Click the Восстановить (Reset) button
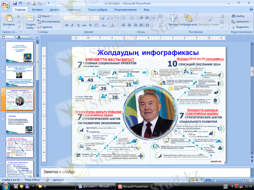This screenshot has width=254, height=190. click(x=48, y=22)
